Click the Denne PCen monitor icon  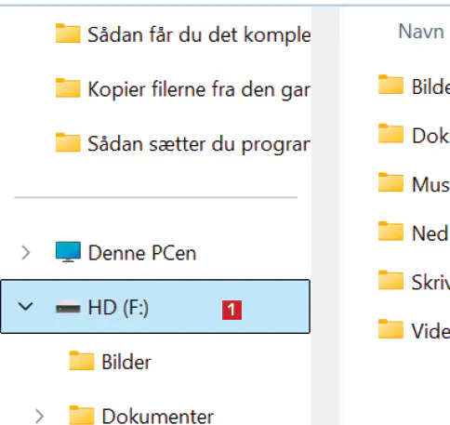68,252
